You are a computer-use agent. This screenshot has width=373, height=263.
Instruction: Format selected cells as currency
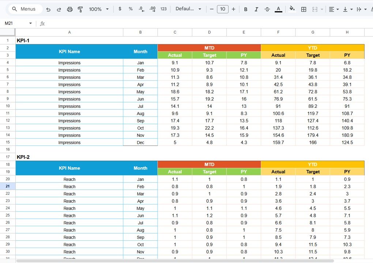coord(120,9)
